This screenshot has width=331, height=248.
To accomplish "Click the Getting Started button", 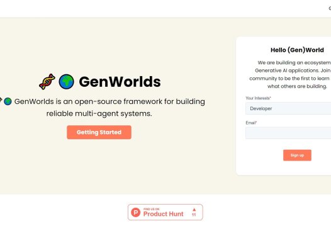I will point(99,132).
